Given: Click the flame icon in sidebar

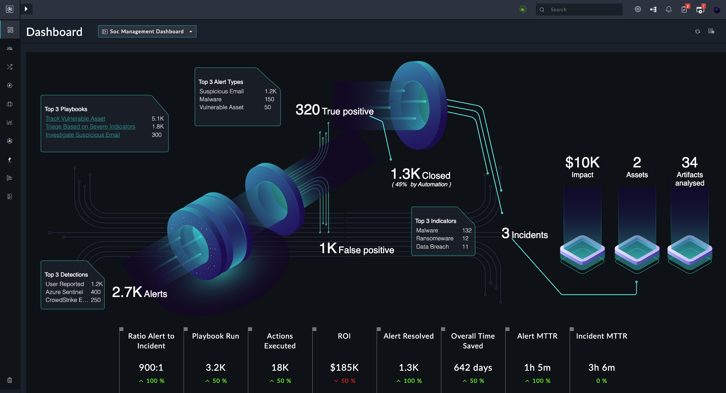Looking at the screenshot, I should (x=10, y=159).
